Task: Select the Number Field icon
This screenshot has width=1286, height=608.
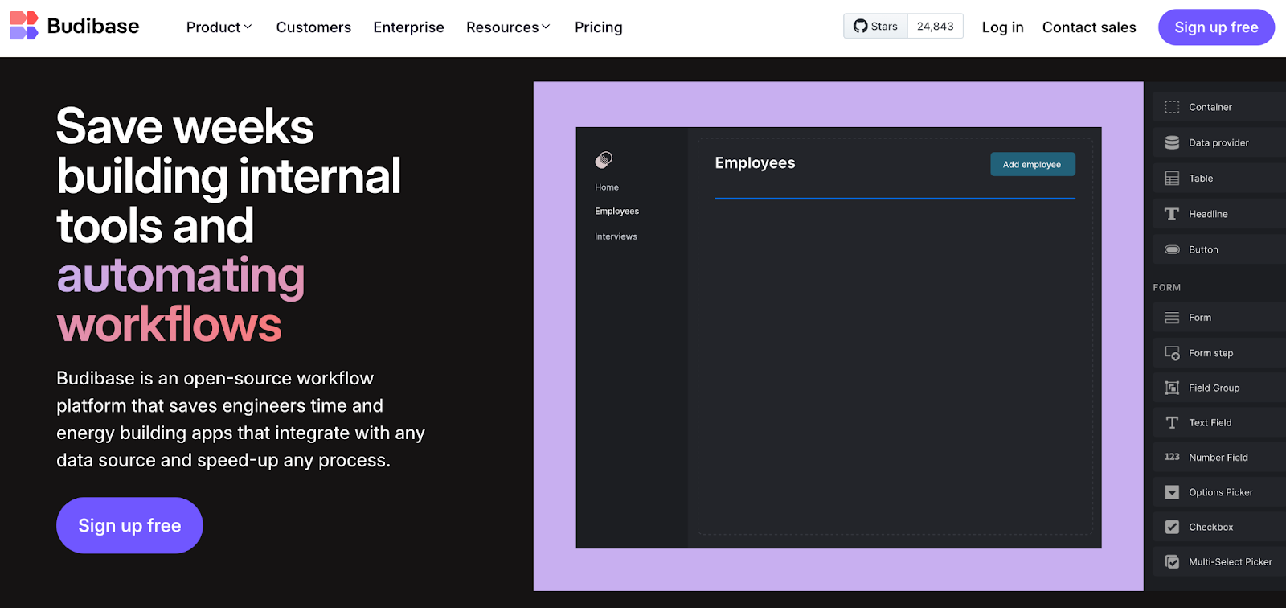Action: tap(1172, 458)
